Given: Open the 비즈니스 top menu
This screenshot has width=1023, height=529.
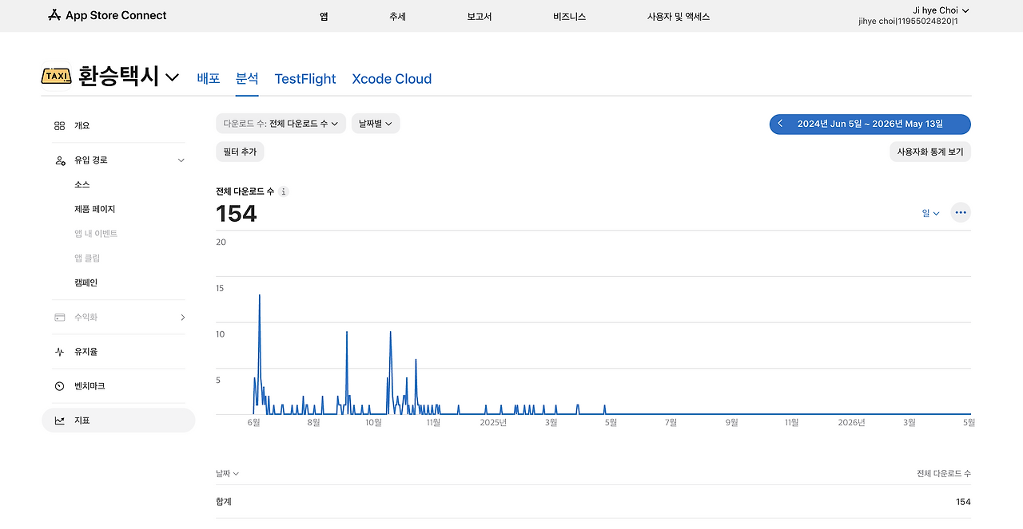Looking at the screenshot, I should pos(569,16).
